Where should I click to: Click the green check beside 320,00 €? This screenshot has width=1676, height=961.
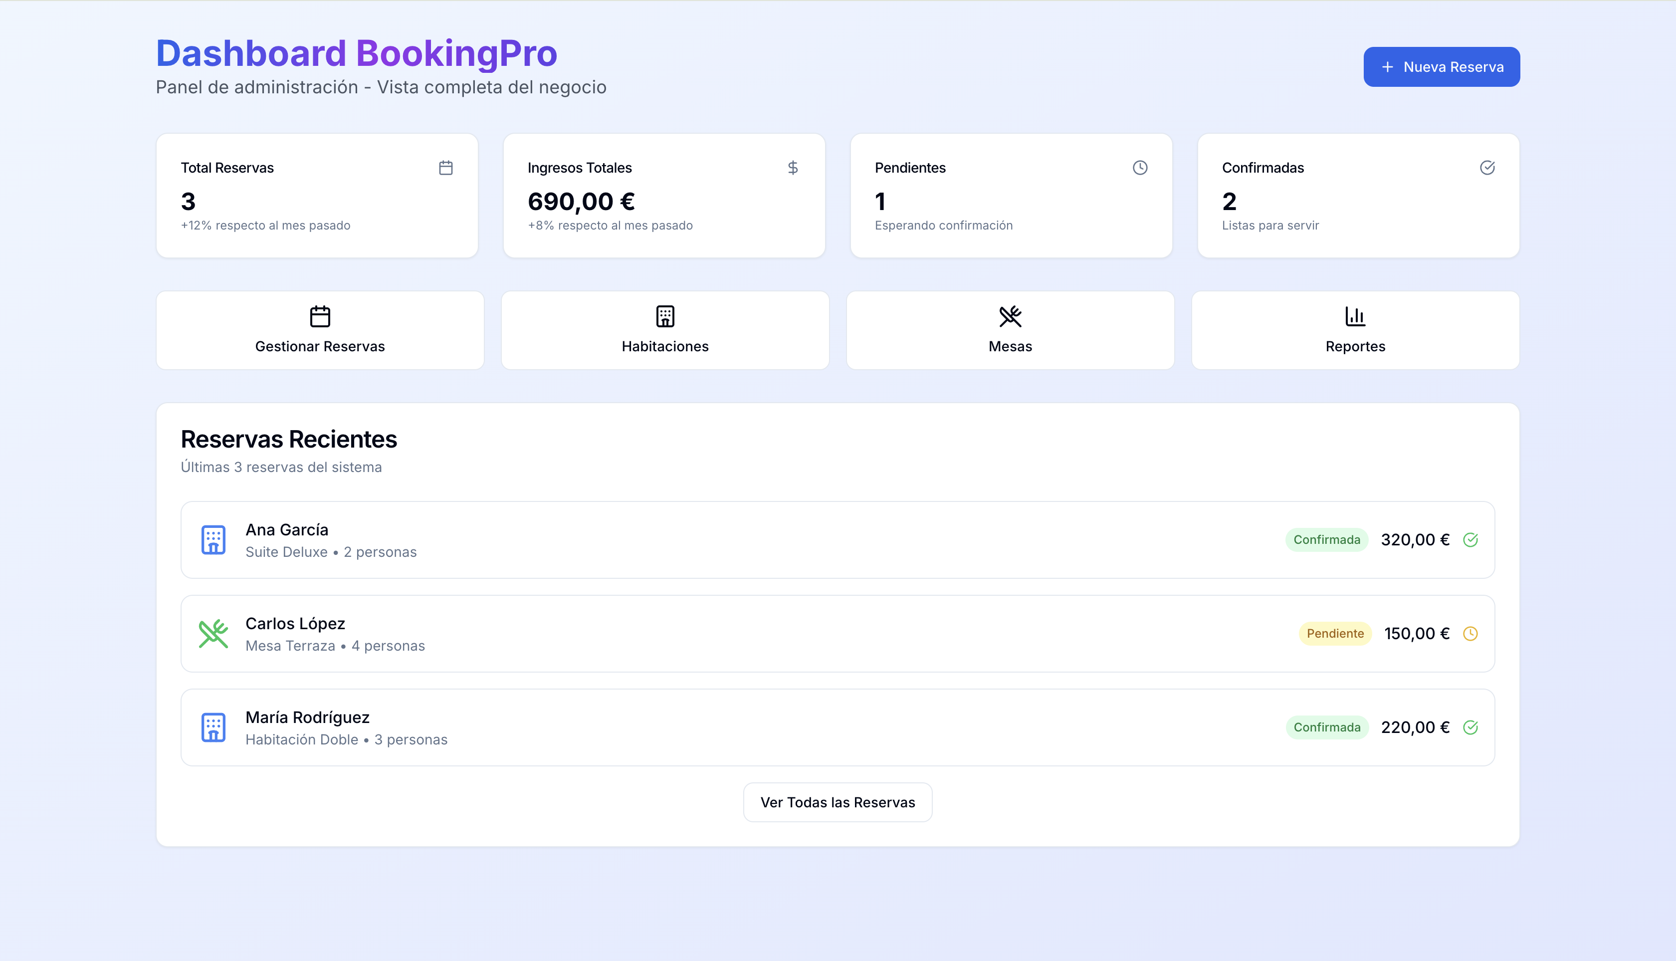coord(1471,540)
